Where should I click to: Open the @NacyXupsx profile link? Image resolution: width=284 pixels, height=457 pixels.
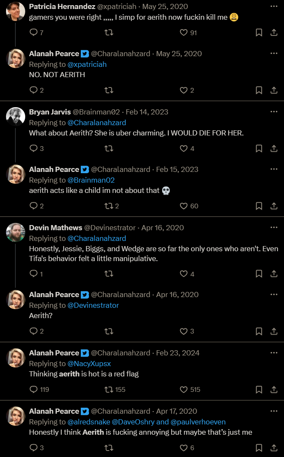pos(89,364)
